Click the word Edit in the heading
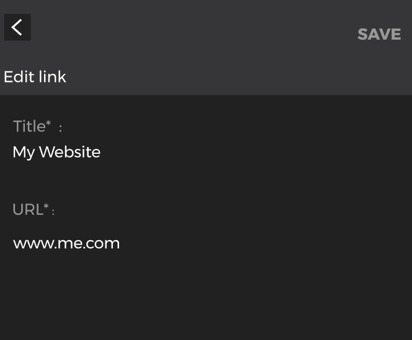 pos(19,77)
